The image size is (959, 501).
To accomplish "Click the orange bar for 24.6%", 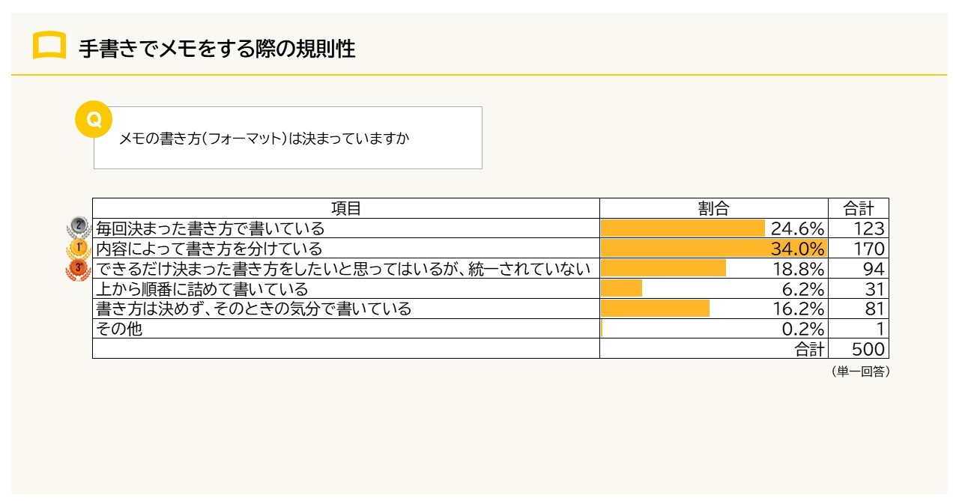I will pos(683,228).
